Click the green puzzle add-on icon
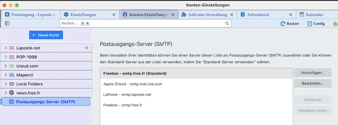 [x=335, y=24]
